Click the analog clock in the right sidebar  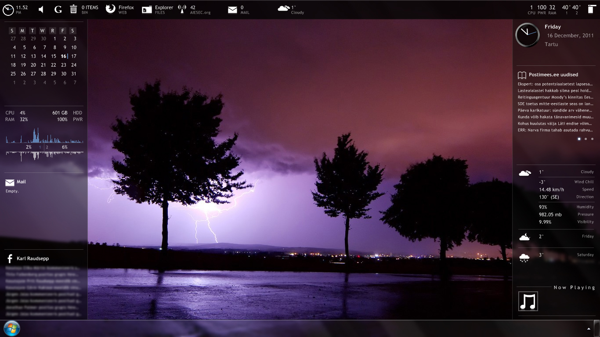pos(527,35)
